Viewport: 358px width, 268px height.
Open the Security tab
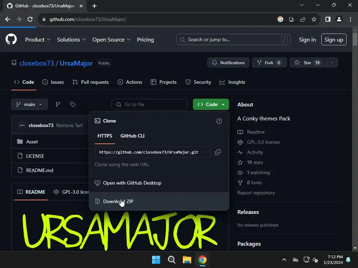coord(198,82)
